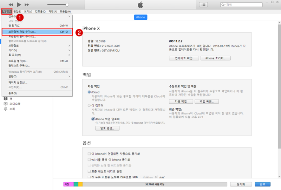The height and width of the screenshot is (190, 281).
Task: Choose 페이지 설정(U)... menu entry
Action: pos(37,83)
